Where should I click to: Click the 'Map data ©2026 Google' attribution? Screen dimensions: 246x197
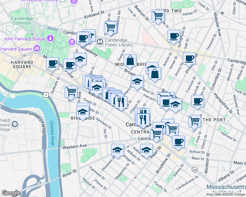[226, 195]
